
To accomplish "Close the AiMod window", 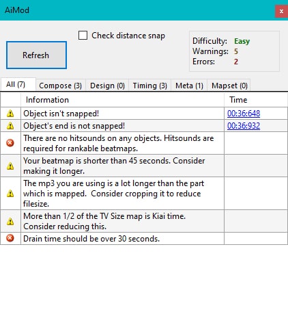I will [281, 11].
